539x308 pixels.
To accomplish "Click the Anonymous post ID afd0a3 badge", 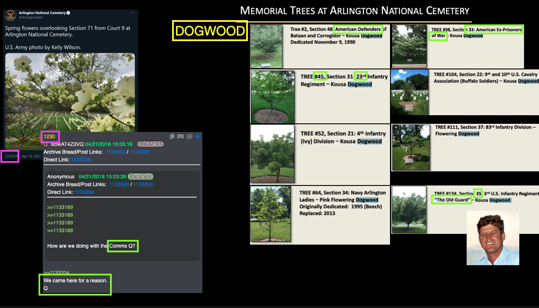I will (x=141, y=177).
